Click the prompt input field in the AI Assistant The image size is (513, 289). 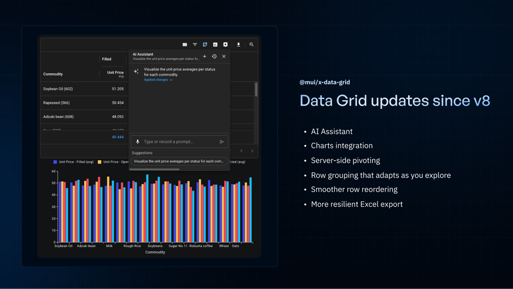pos(174,141)
